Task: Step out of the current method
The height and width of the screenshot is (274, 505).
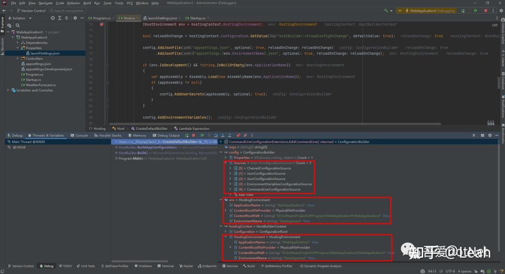Action: coord(230,135)
